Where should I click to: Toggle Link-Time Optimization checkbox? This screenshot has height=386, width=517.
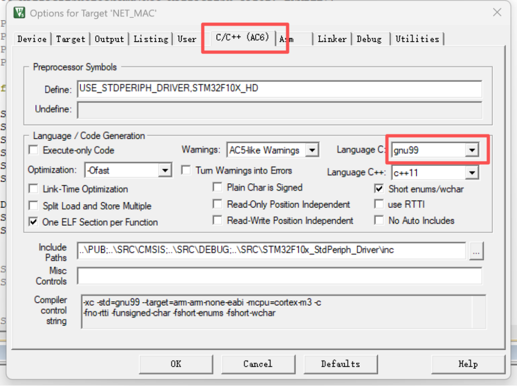point(34,189)
